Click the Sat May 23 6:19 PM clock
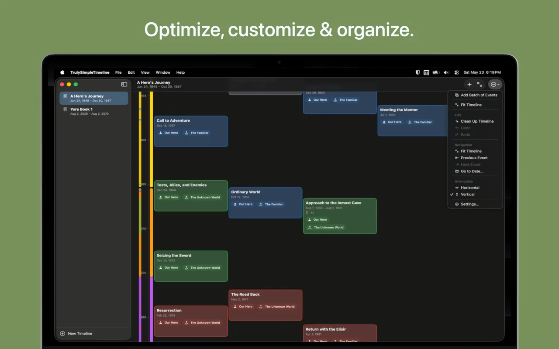559x349 pixels. 482,72
